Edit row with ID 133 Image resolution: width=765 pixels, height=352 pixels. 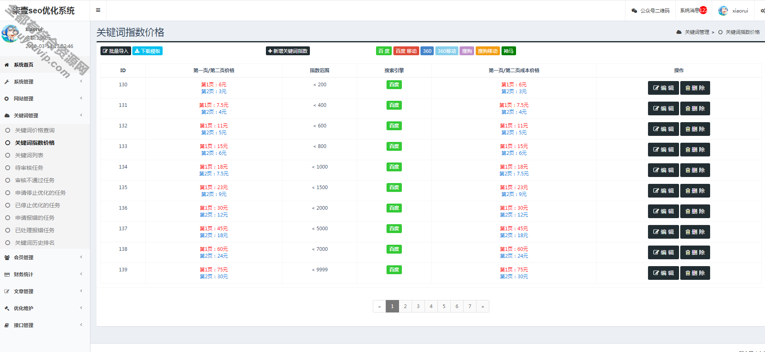[663, 150]
